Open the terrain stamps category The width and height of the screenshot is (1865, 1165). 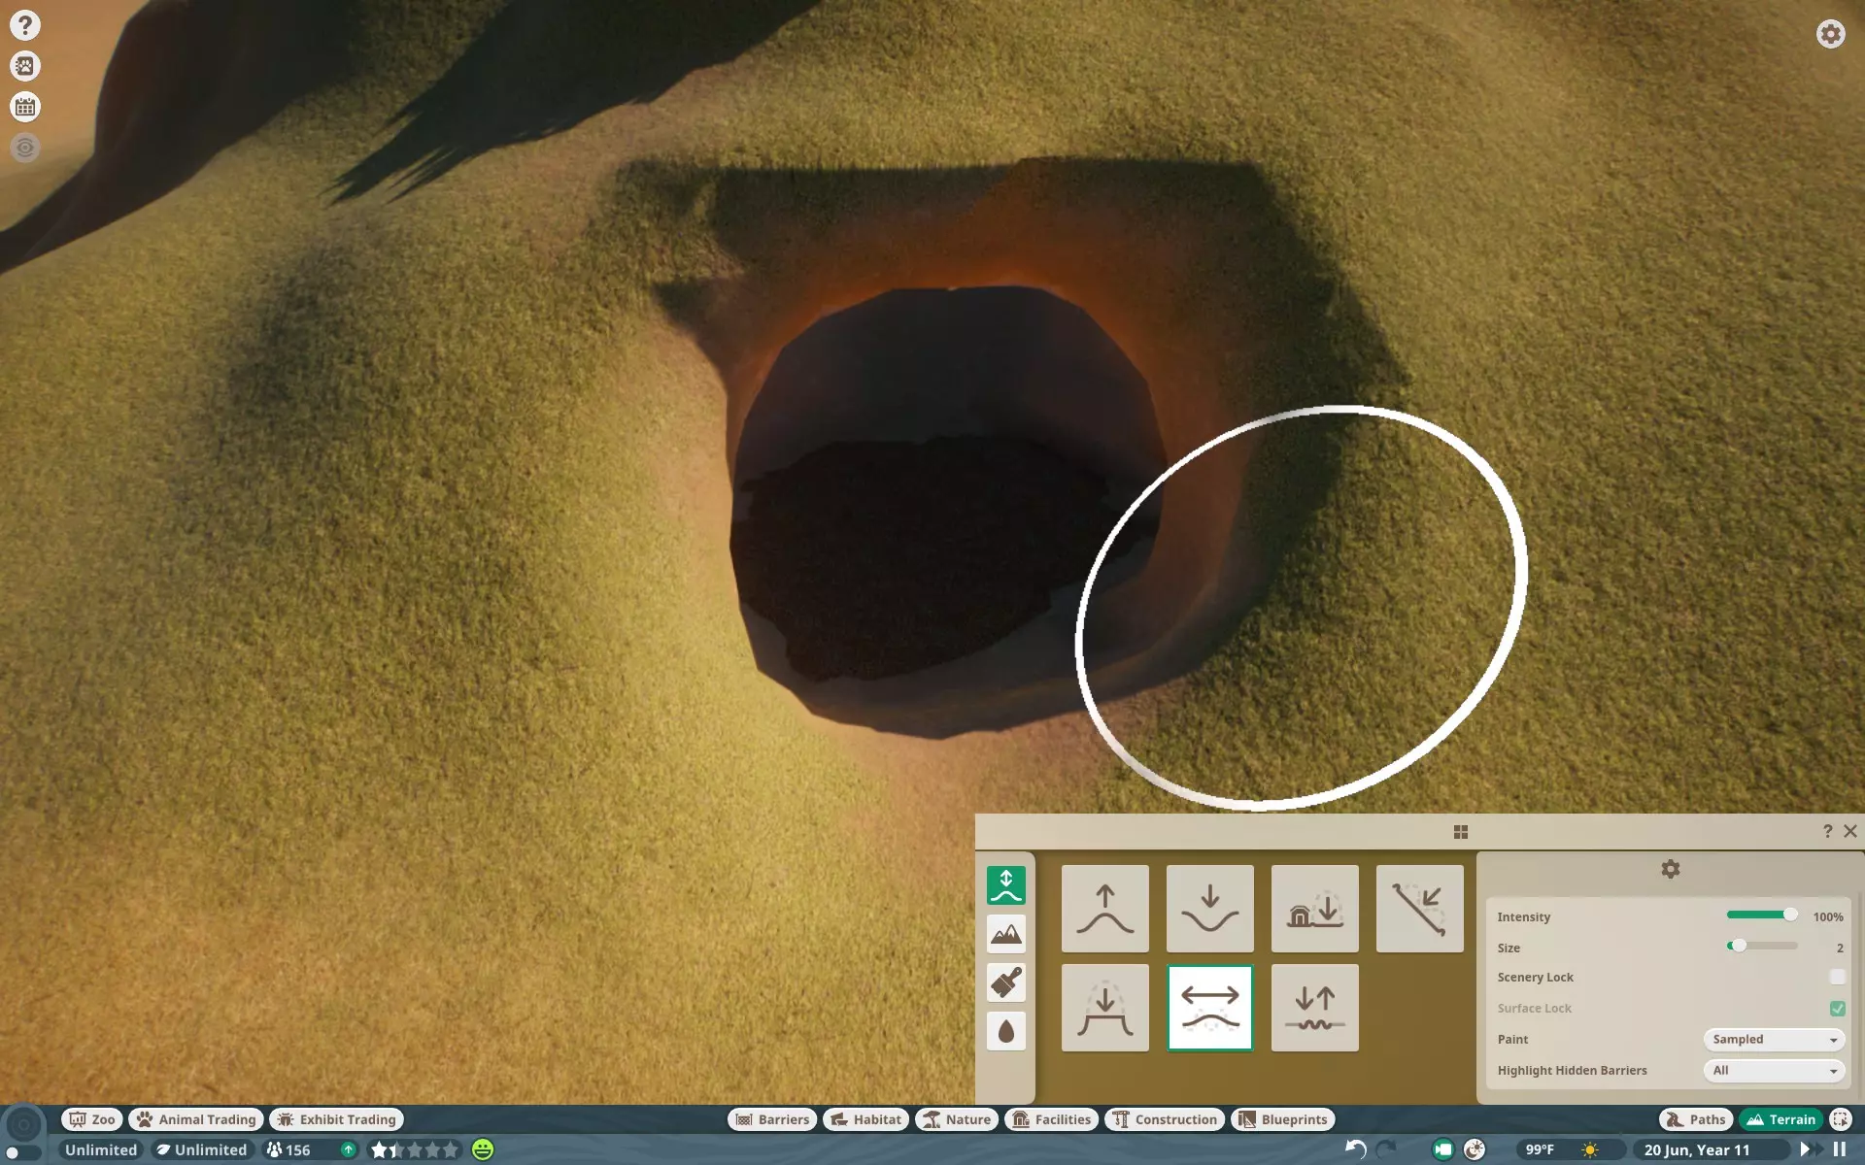pyautogui.click(x=1005, y=934)
